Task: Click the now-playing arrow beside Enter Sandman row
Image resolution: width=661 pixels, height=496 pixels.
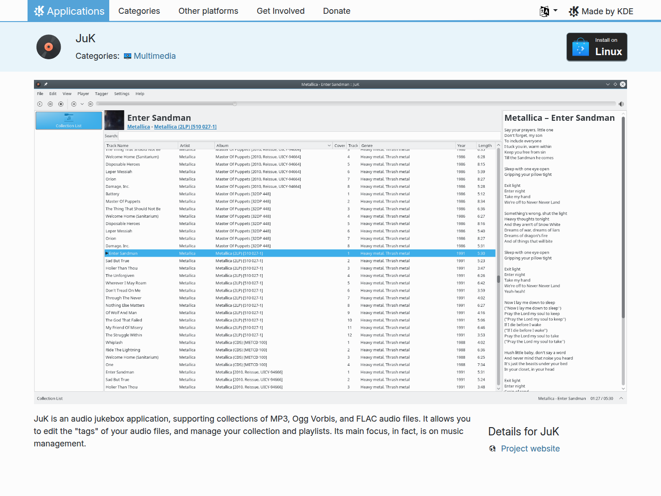Action: pos(107,254)
